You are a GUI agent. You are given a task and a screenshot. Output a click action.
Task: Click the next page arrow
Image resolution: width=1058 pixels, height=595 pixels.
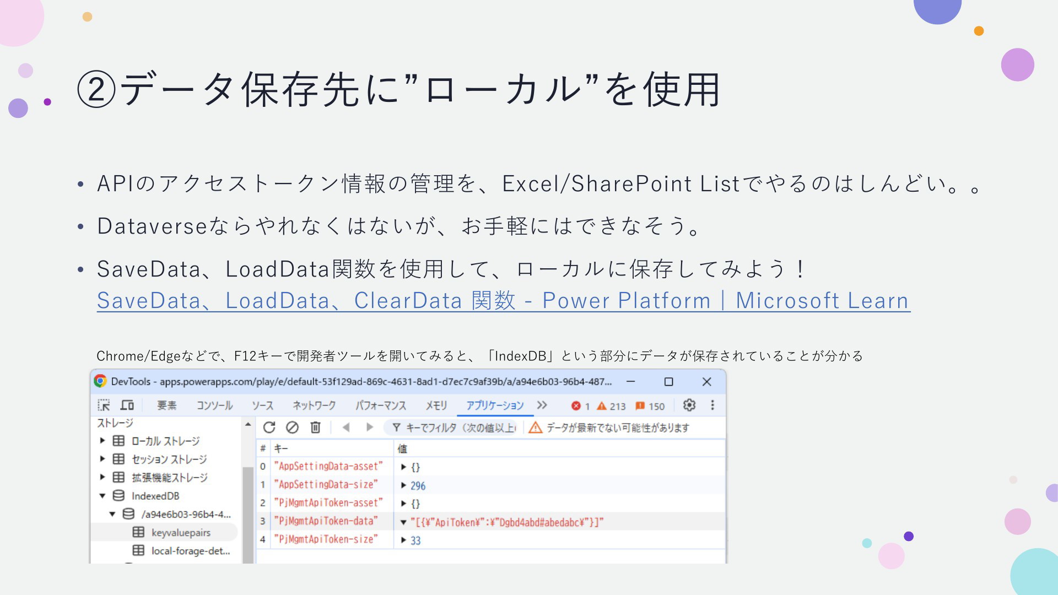[370, 428]
